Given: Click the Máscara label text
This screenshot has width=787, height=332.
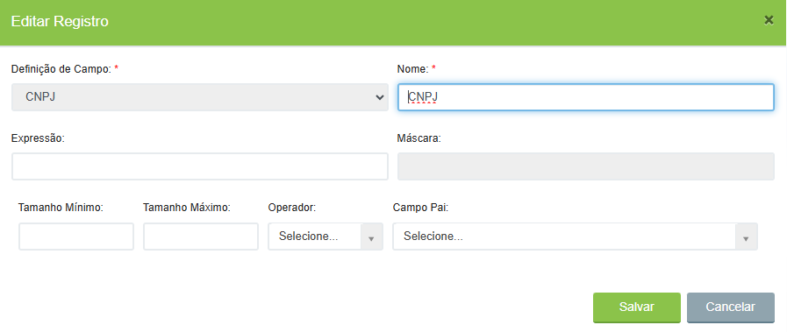Looking at the screenshot, I should pyautogui.click(x=419, y=138).
